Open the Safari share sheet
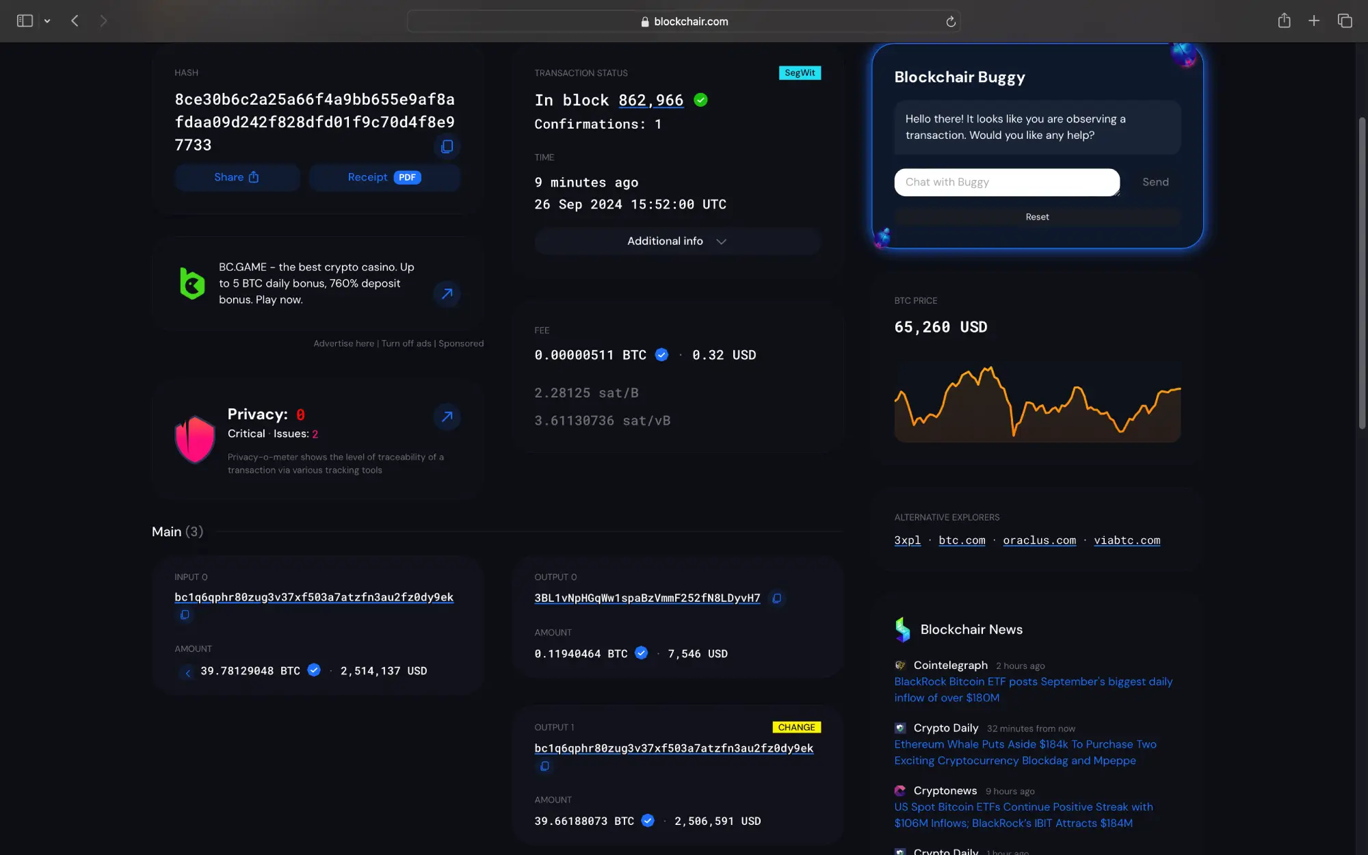Image resolution: width=1368 pixels, height=855 pixels. (1284, 21)
